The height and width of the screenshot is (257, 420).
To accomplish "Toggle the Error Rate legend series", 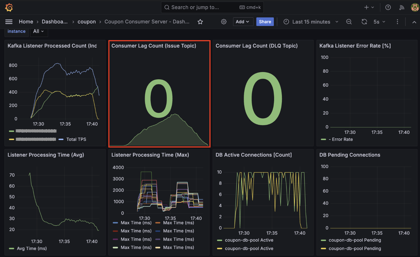I will point(342,139).
